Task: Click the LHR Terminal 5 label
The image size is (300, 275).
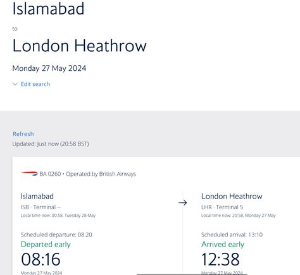Action: 222,207
